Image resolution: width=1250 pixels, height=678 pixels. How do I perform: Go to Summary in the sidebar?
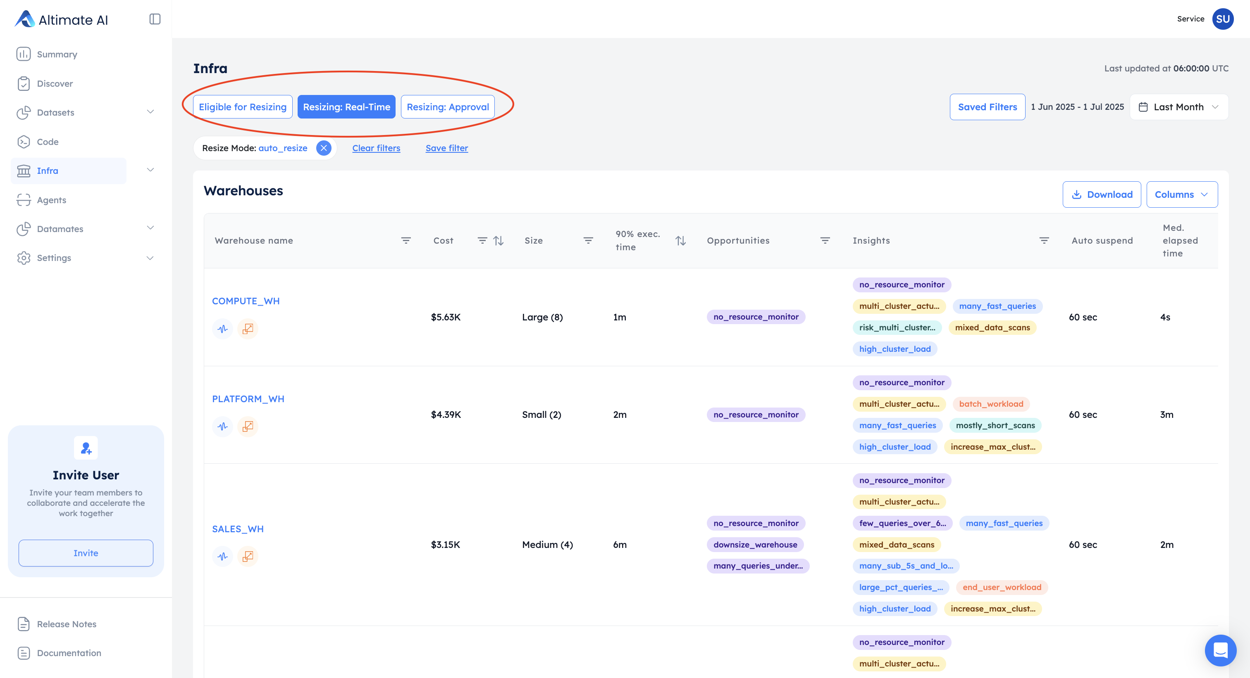[x=57, y=54]
